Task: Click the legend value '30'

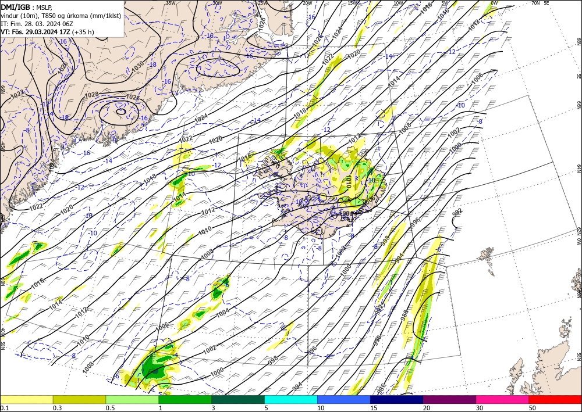Action: pos(479,408)
